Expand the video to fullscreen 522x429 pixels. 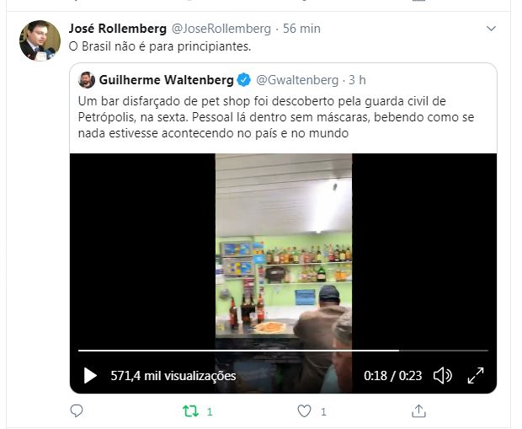tap(476, 376)
